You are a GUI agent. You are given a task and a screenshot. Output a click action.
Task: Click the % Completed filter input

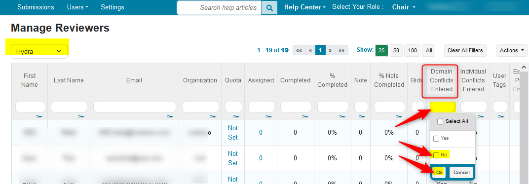[x=333, y=107]
